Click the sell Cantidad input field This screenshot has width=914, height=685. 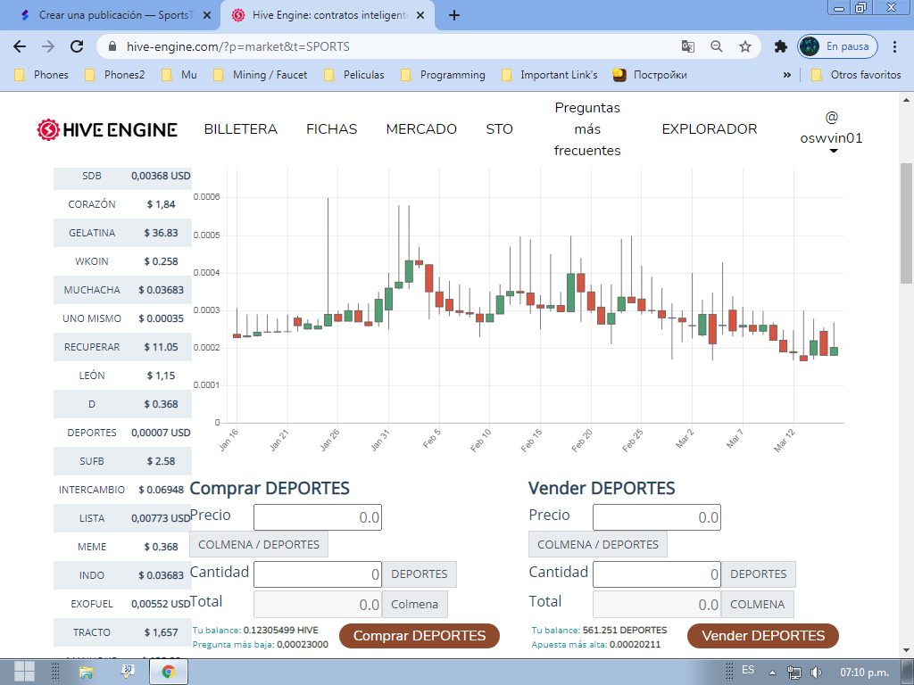coord(657,574)
